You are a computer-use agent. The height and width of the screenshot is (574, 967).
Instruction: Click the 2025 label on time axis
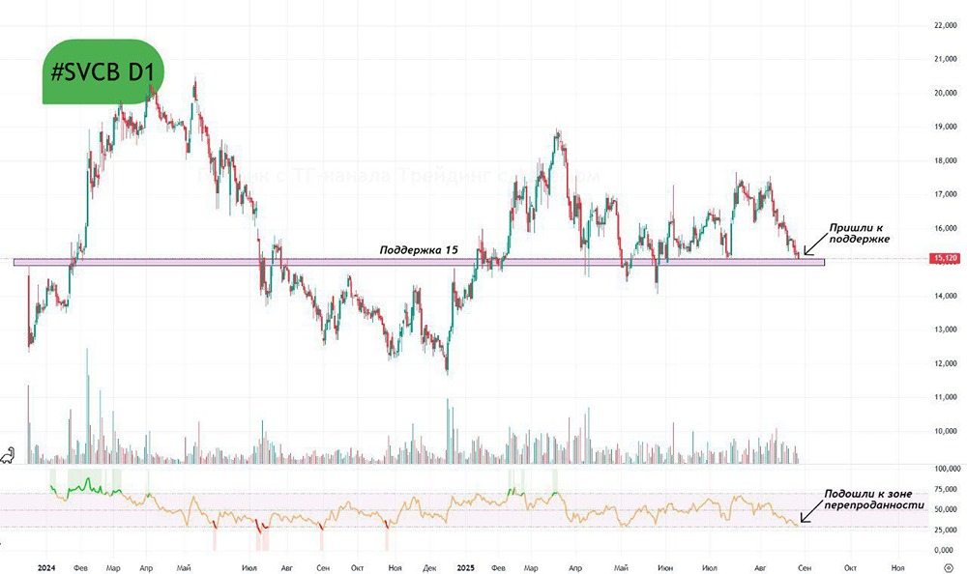465,568
